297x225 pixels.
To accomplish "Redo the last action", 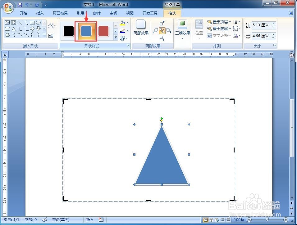I will click(x=37, y=5).
